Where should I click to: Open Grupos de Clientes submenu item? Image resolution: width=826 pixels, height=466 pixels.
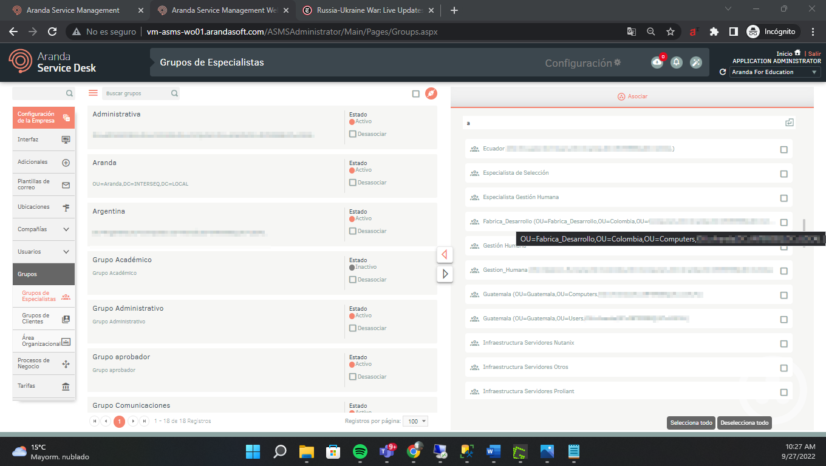pos(44,319)
